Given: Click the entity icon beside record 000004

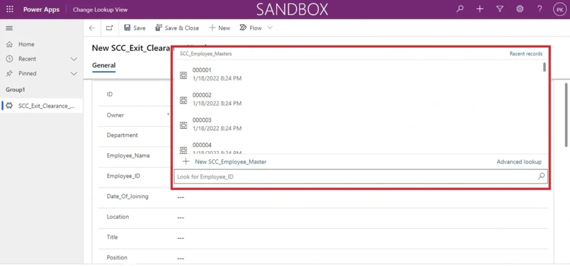Looking at the screenshot, I should pos(184,150).
